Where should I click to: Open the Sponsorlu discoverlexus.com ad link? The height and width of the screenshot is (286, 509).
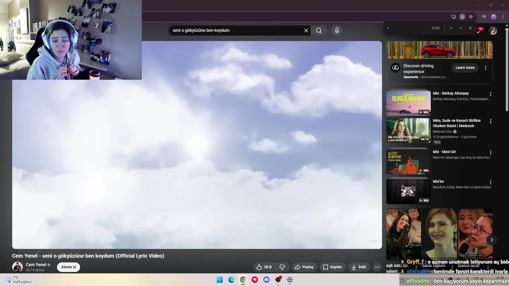tap(425, 77)
